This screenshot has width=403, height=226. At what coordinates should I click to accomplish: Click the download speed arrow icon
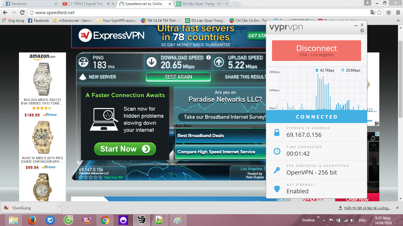152,62
